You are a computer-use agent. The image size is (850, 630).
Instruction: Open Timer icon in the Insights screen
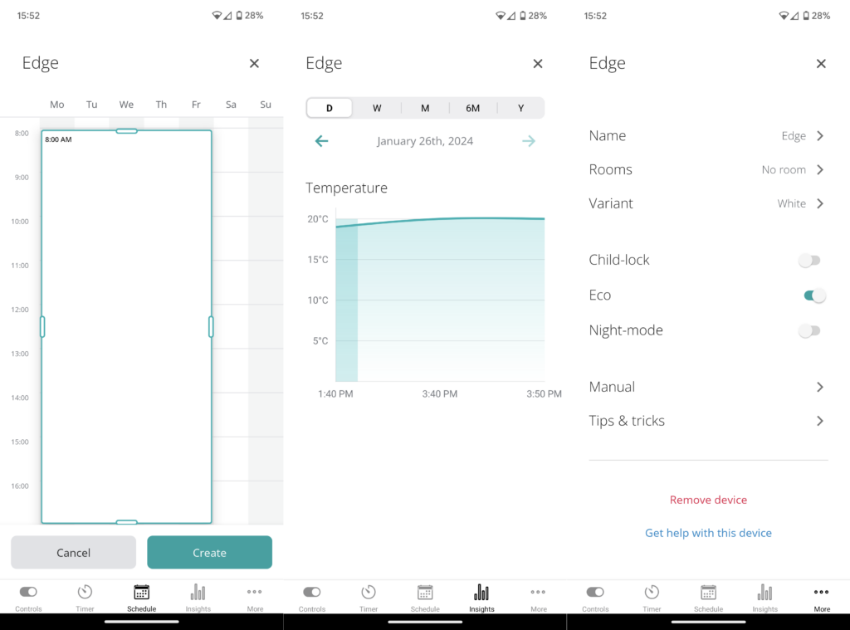[x=369, y=592]
